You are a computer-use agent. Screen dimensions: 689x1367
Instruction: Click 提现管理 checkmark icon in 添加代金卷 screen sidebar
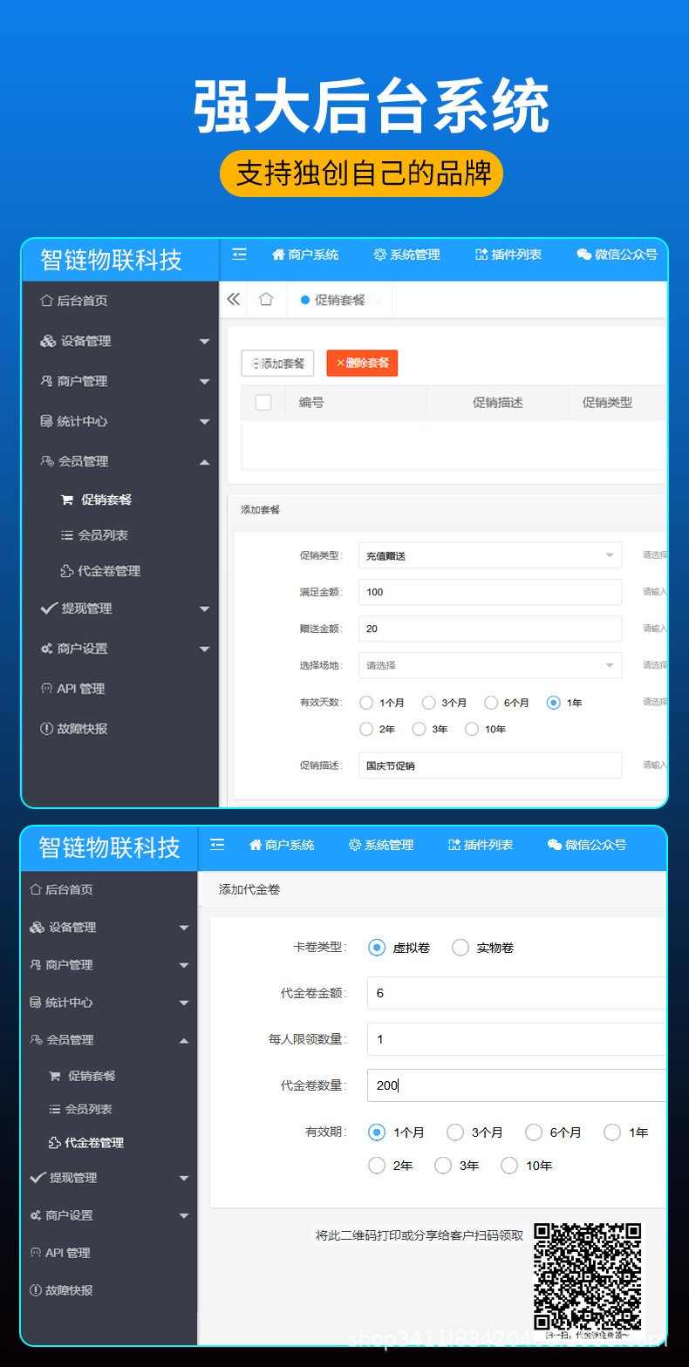38,1177
